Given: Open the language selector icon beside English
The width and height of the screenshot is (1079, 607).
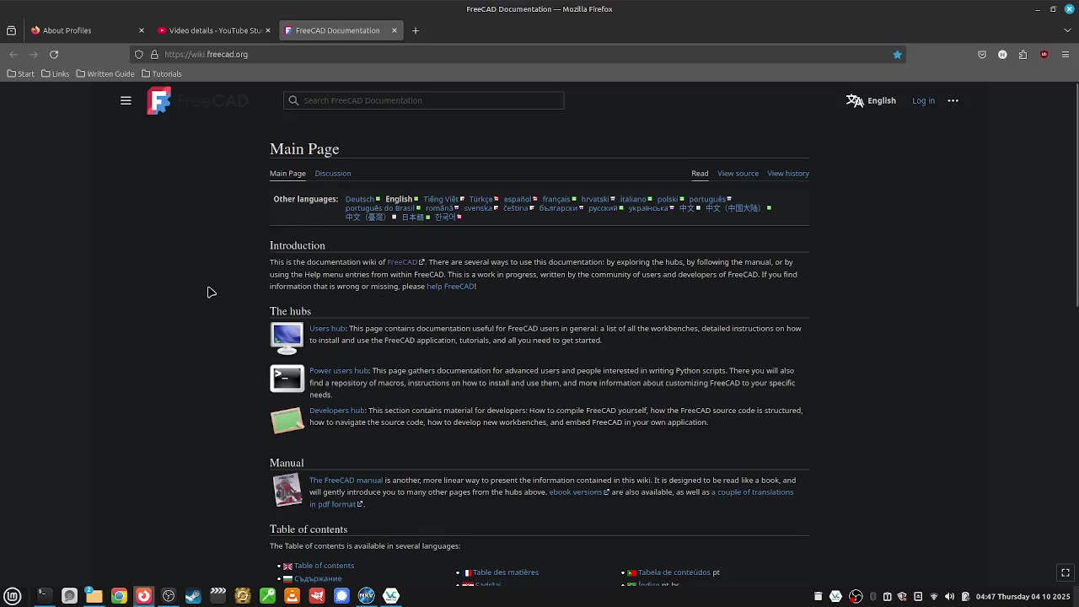Looking at the screenshot, I should pos(855,100).
